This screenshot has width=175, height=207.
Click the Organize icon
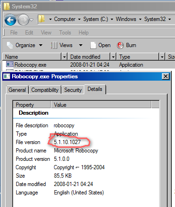[x=10, y=45]
